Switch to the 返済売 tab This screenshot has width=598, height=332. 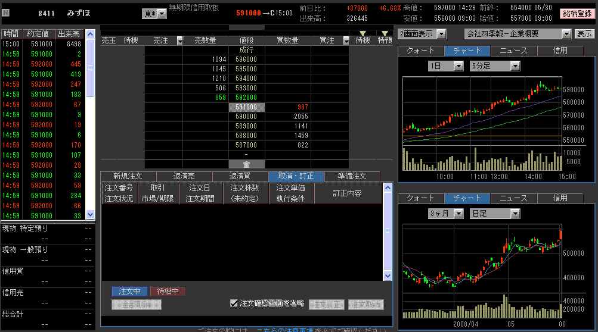[x=184, y=176]
